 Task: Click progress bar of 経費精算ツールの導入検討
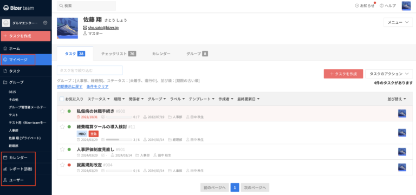[x=119, y=140]
